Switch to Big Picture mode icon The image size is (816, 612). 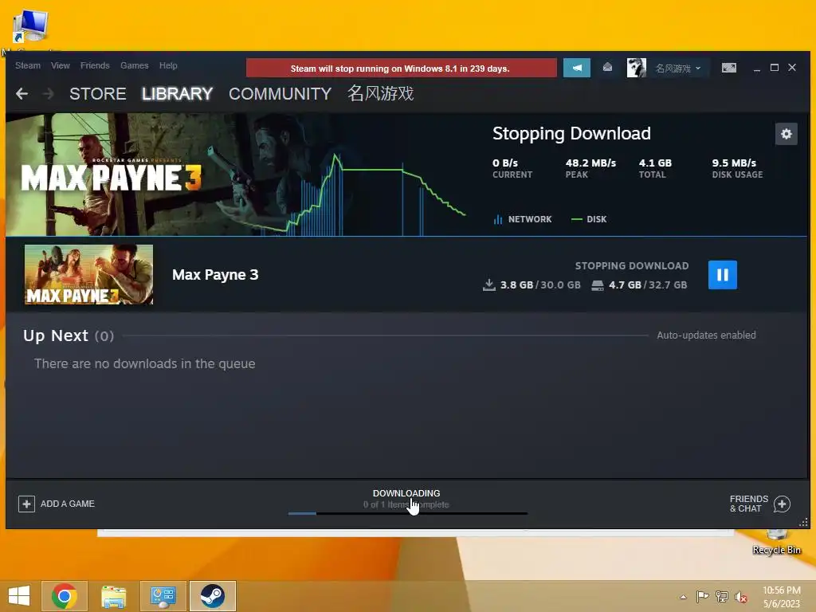click(728, 68)
